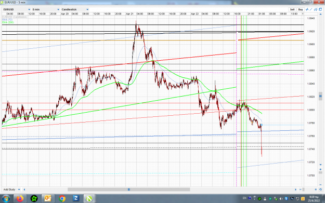Open Firefox from the taskbar

pos(20,199)
